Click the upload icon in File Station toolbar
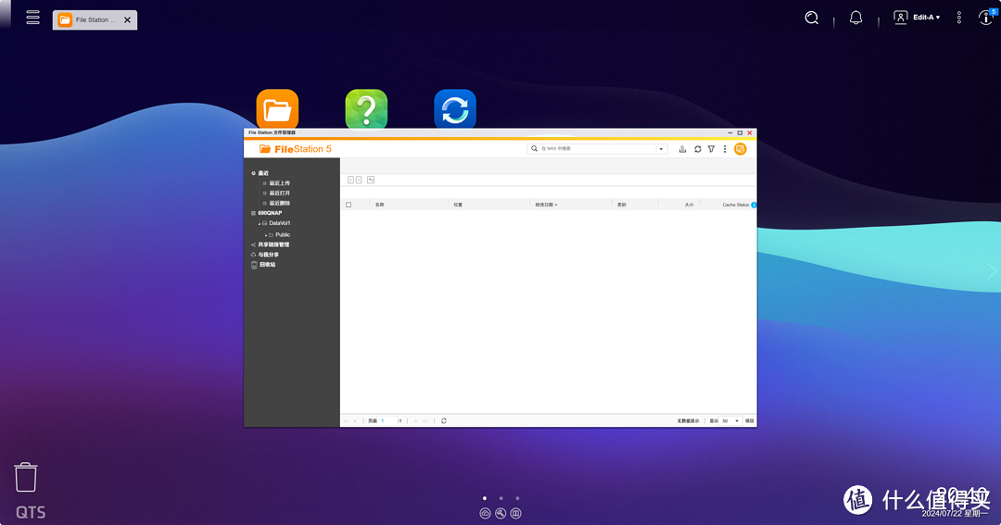 pyautogui.click(x=683, y=149)
